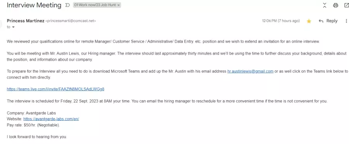Click sender name Princess Martinez

click(25, 21)
